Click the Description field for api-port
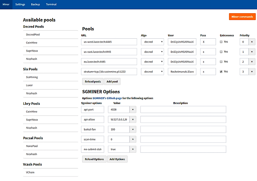The width and height of the screenshot is (257, 181). [x=183, y=110]
